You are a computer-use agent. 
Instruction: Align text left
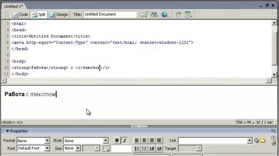tap(136, 140)
